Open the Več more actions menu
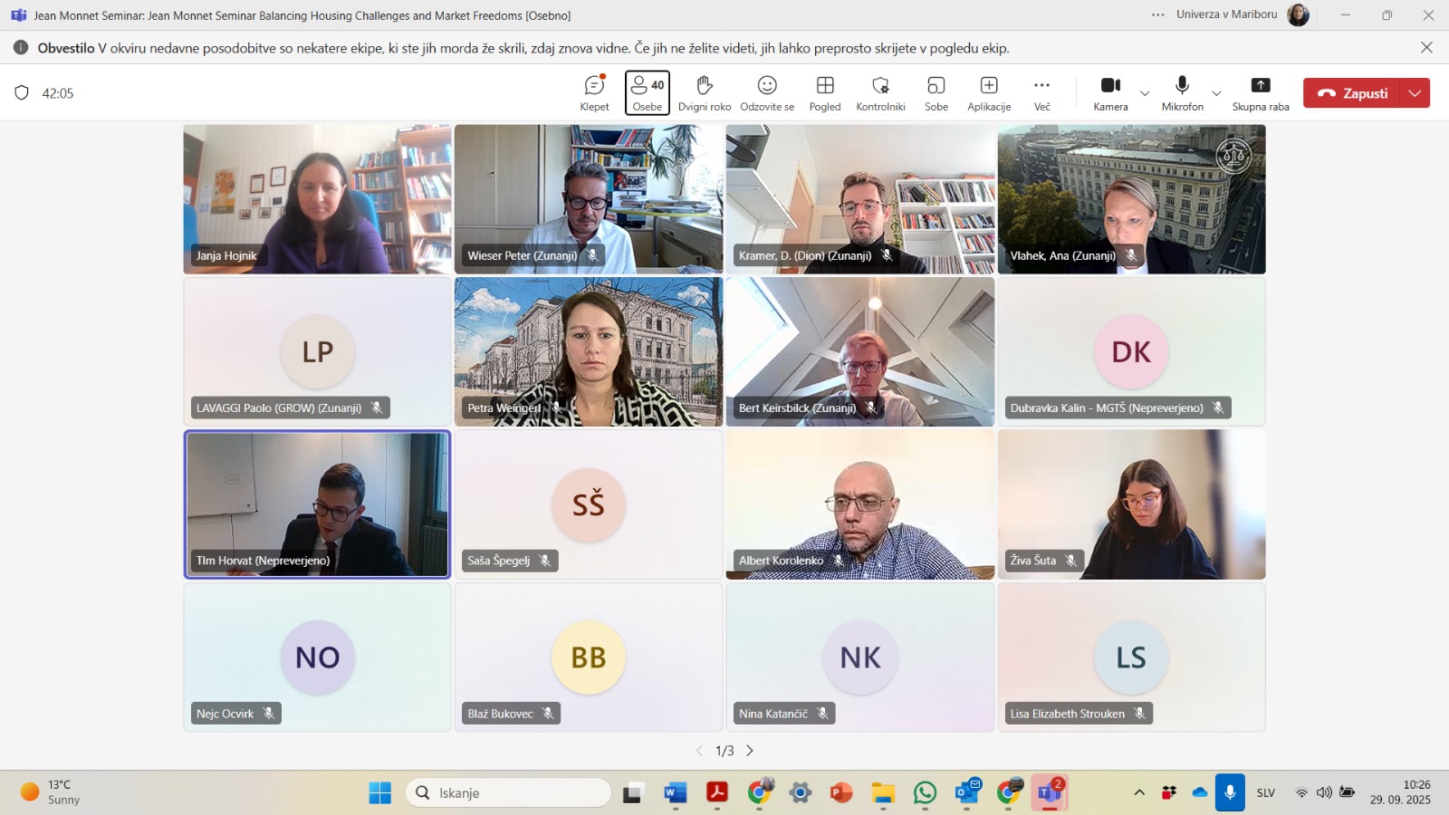1449x815 pixels. [1041, 93]
